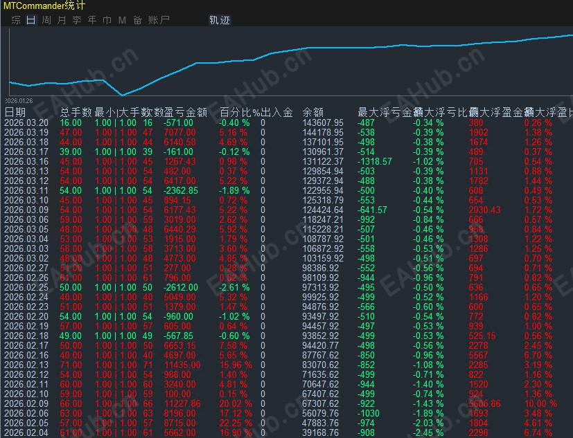This screenshot has width=573, height=438.
Task: Click the 796.00 profit cell
Action: (x=177, y=277)
